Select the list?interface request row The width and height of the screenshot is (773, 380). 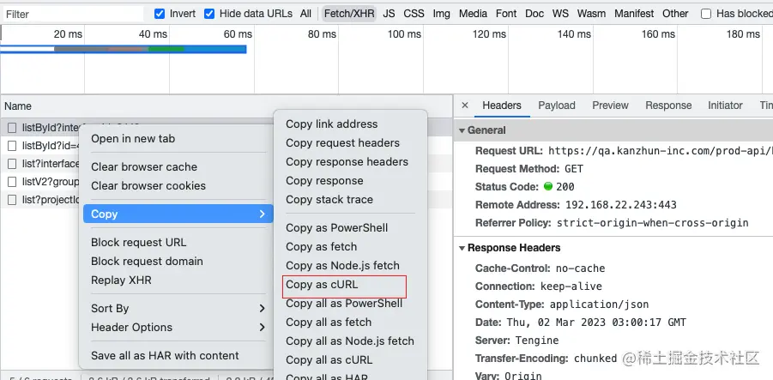[x=42, y=164]
